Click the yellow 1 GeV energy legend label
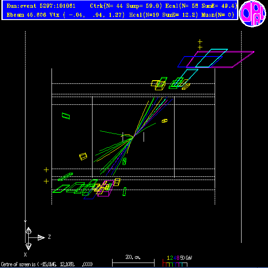Screen dimensions: 268x268 click(x=168, y=258)
